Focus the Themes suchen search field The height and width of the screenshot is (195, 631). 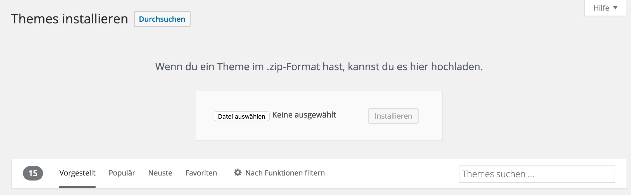[537, 174]
